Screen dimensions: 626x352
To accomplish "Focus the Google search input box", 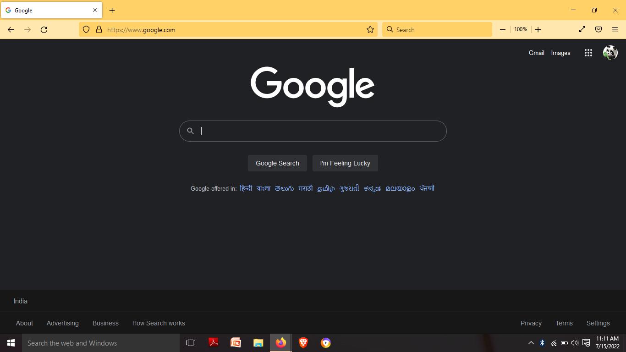I will pos(316,131).
